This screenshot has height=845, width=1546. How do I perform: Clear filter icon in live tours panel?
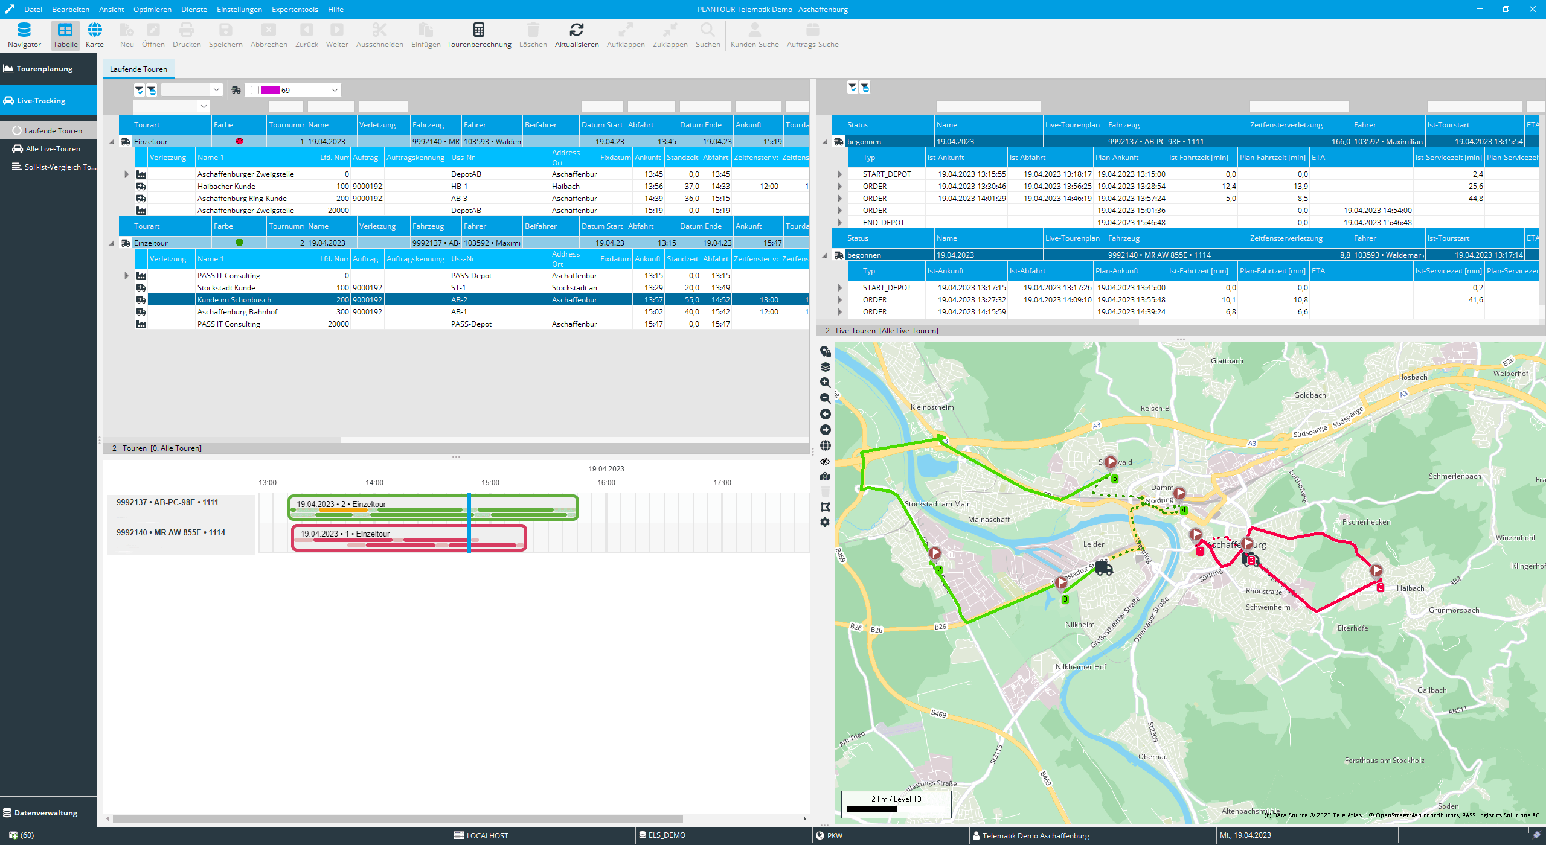point(865,88)
